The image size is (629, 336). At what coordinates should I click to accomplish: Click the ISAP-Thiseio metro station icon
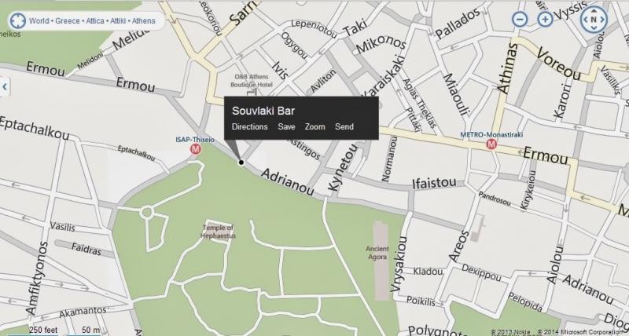[196, 149]
